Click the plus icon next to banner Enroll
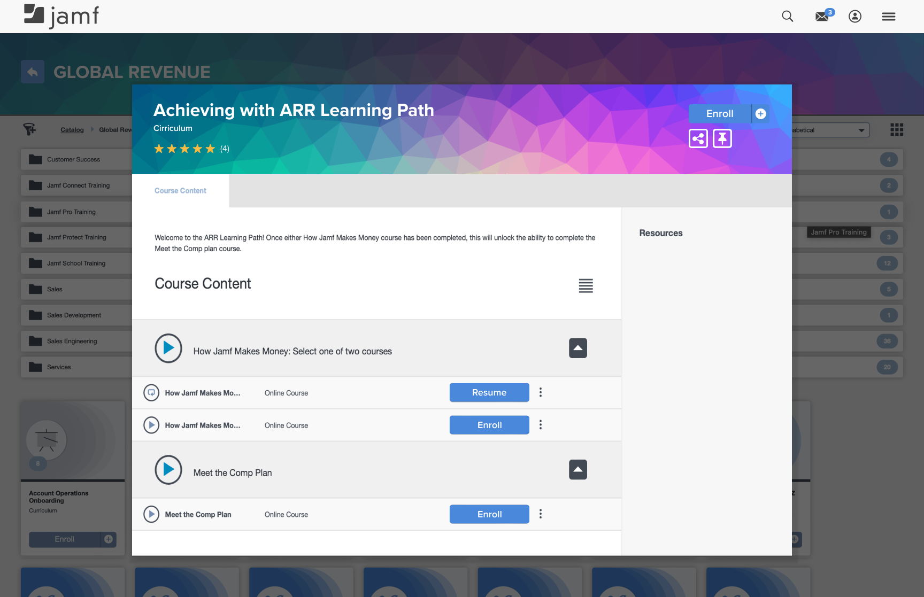 pos(760,114)
